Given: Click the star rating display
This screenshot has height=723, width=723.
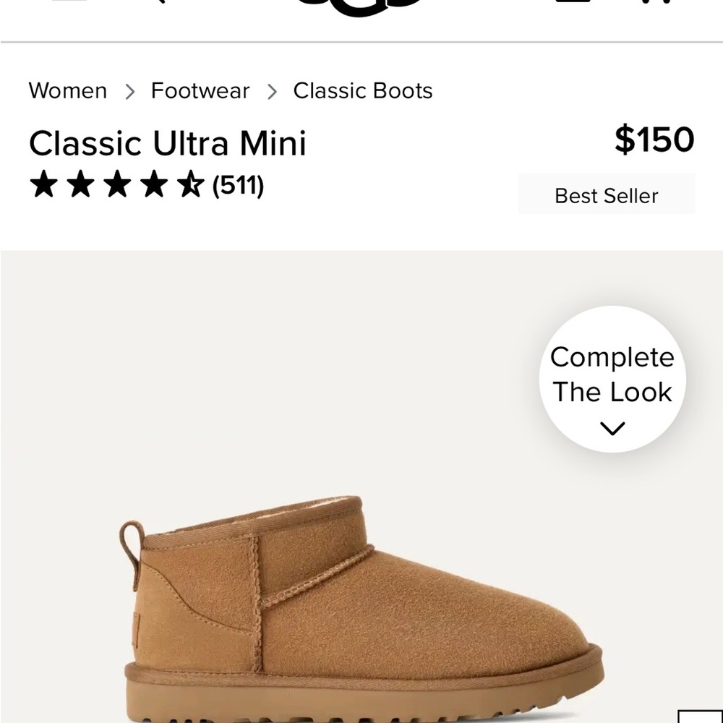Looking at the screenshot, I should click(116, 186).
